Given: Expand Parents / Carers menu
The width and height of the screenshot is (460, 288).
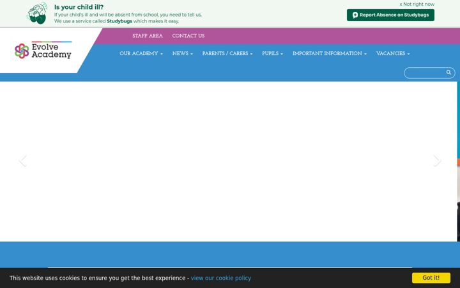Looking at the screenshot, I should click(x=227, y=54).
